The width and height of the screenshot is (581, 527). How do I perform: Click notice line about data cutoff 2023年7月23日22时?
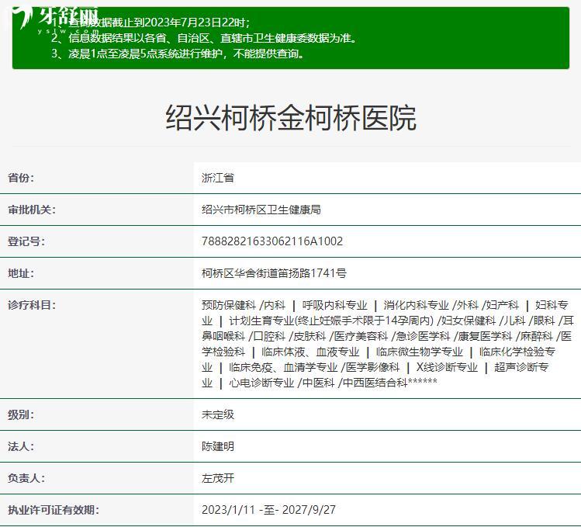151,23
